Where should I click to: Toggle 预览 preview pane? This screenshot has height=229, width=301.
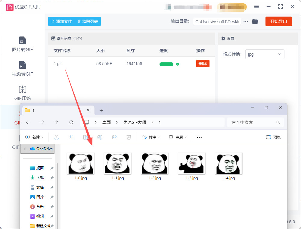273,137
